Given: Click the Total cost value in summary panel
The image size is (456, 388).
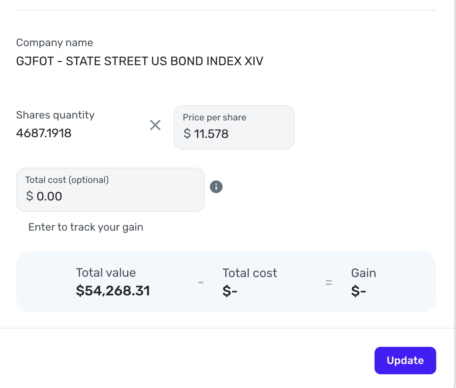Looking at the screenshot, I should 230,292.
